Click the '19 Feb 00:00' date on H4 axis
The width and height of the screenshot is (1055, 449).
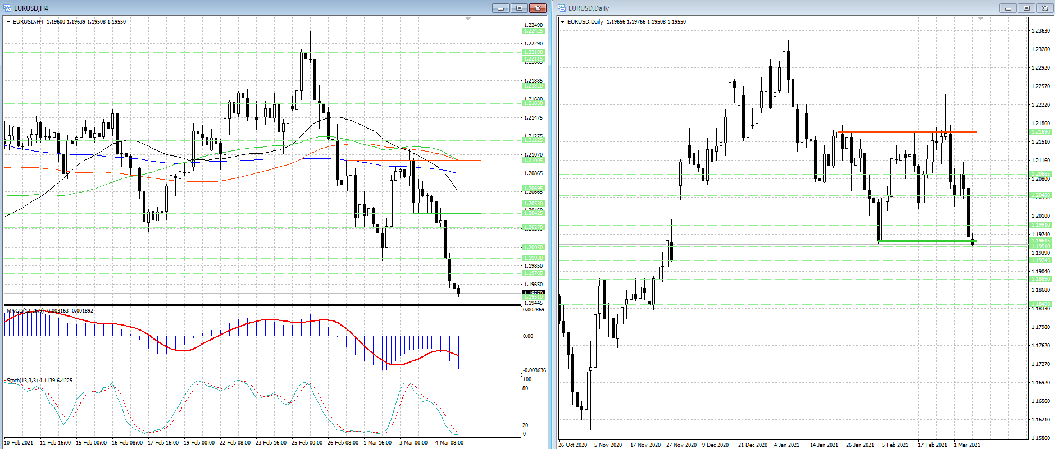coord(199,443)
